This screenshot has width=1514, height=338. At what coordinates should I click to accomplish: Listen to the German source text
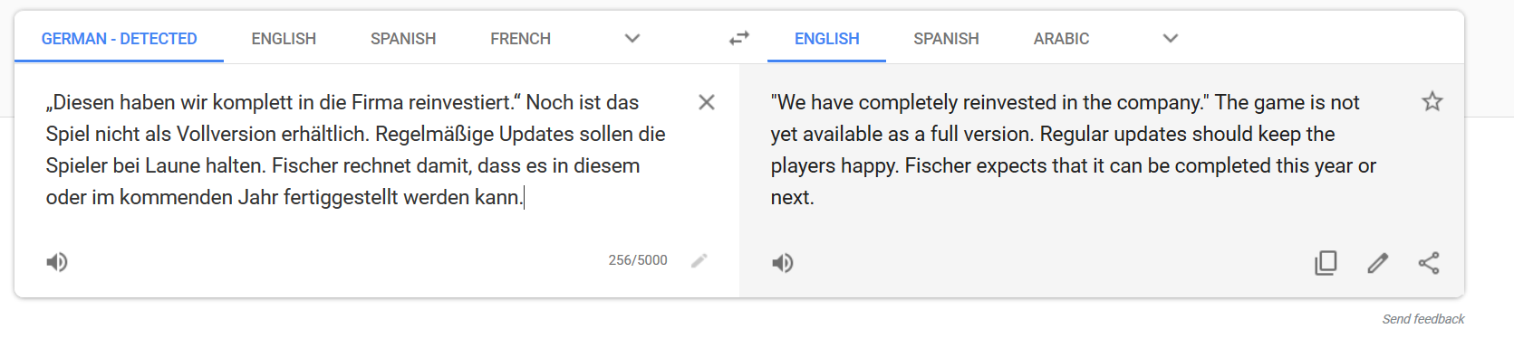click(x=57, y=262)
